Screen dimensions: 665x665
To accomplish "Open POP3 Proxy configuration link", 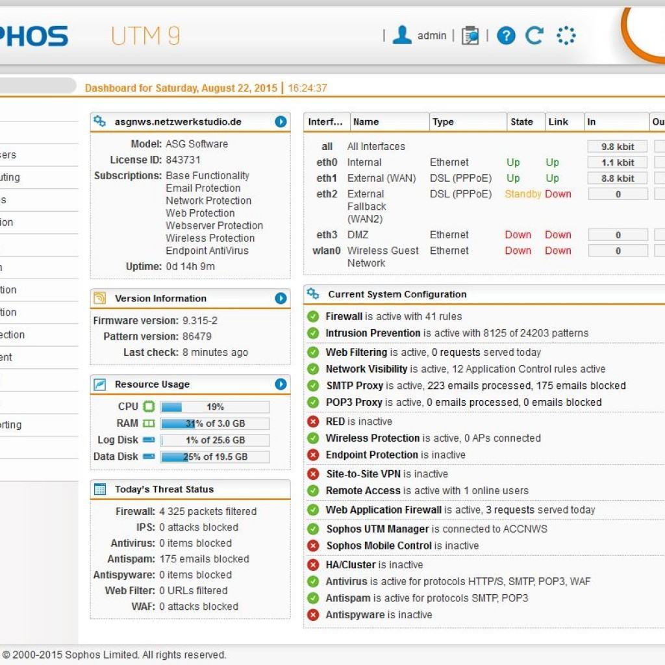I will click(x=354, y=402).
